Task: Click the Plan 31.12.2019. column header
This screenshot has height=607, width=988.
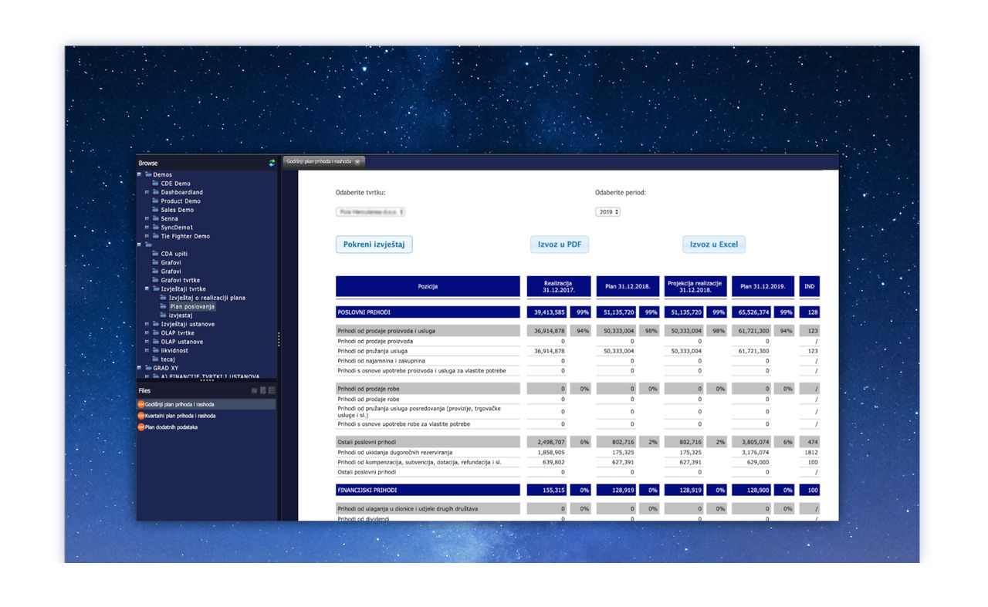Action: coord(763,286)
